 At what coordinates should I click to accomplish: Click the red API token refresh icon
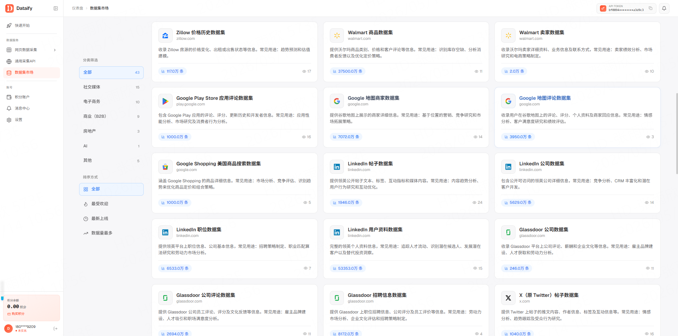pos(603,8)
